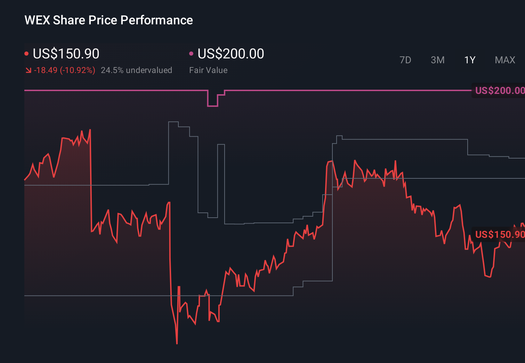
Task: Click the red share price legend dot
Action: (x=26, y=53)
